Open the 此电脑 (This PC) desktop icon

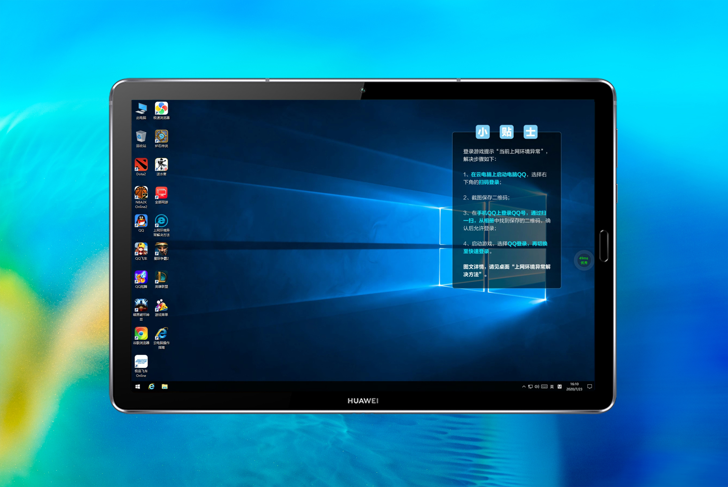(141, 111)
